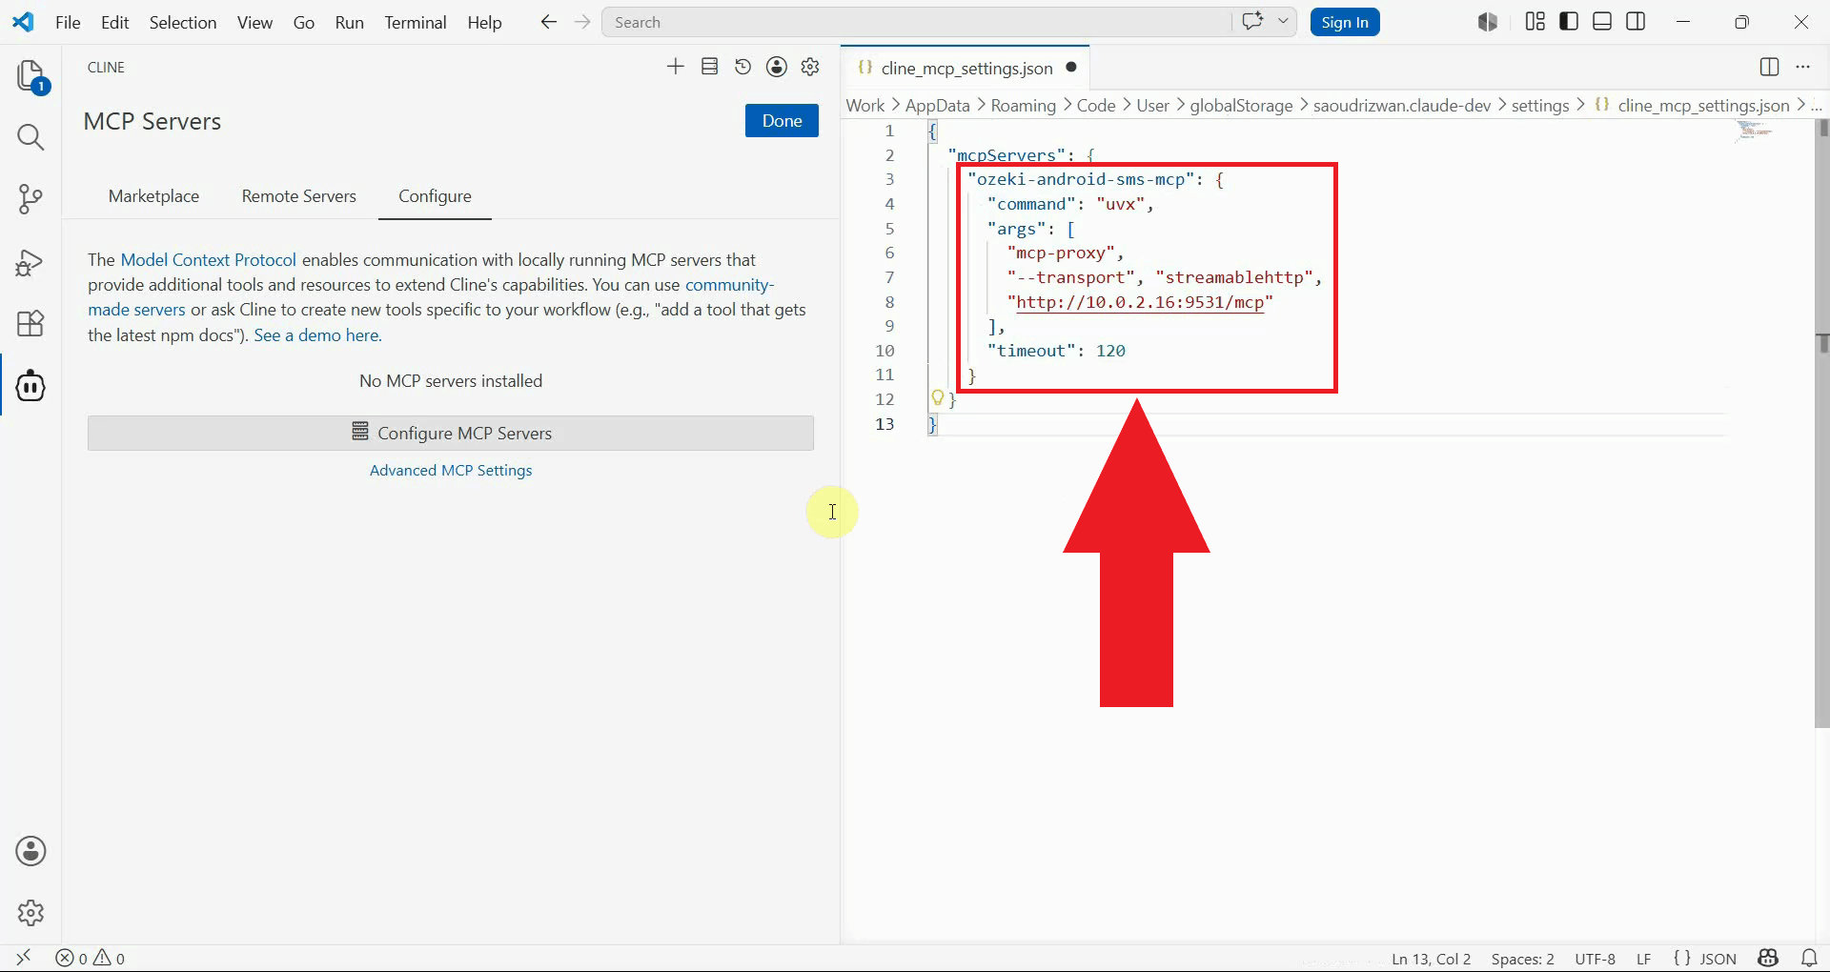This screenshot has height=972, width=1830.
Task: Open the File menu
Action: (x=68, y=22)
